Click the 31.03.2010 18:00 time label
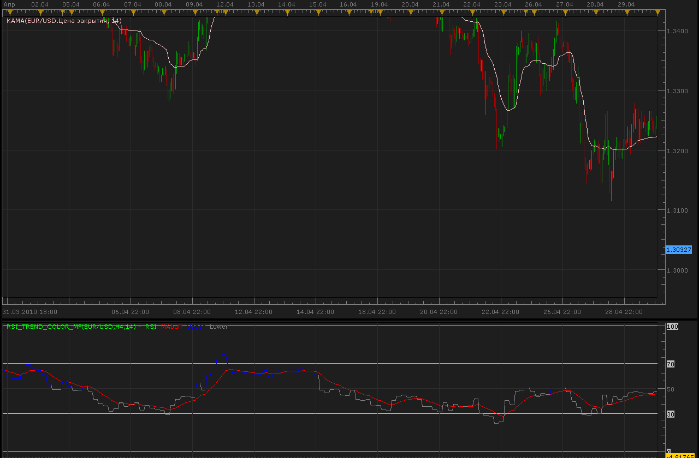 coord(30,312)
